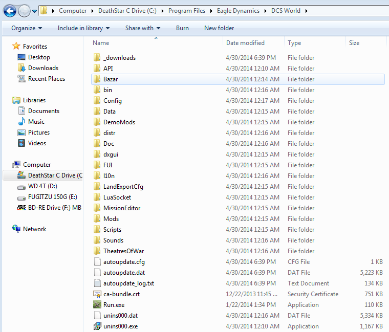Expand the arrow after Computer in breadcrumb
The image size is (389, 332).
coord(93,11)
